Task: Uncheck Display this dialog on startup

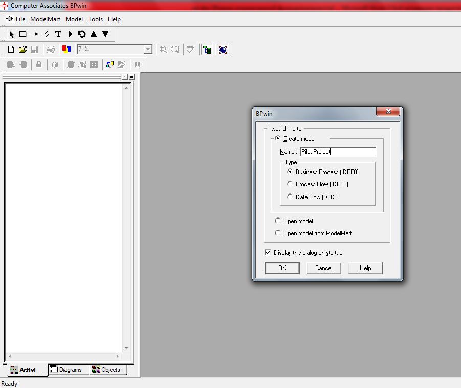Action: (268, 252)
